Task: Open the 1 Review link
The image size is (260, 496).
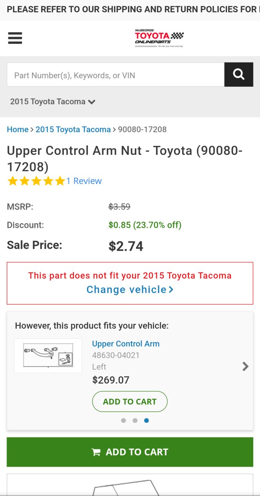Action: tap(84, 181)
